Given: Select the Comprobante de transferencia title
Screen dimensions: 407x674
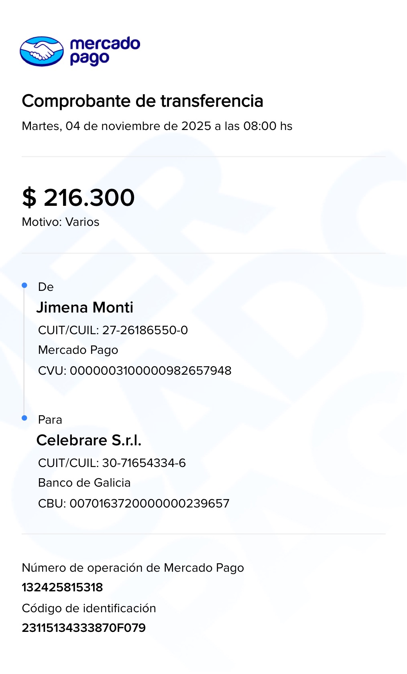Looking at the screenshot, I should click(x=142, y=101).
